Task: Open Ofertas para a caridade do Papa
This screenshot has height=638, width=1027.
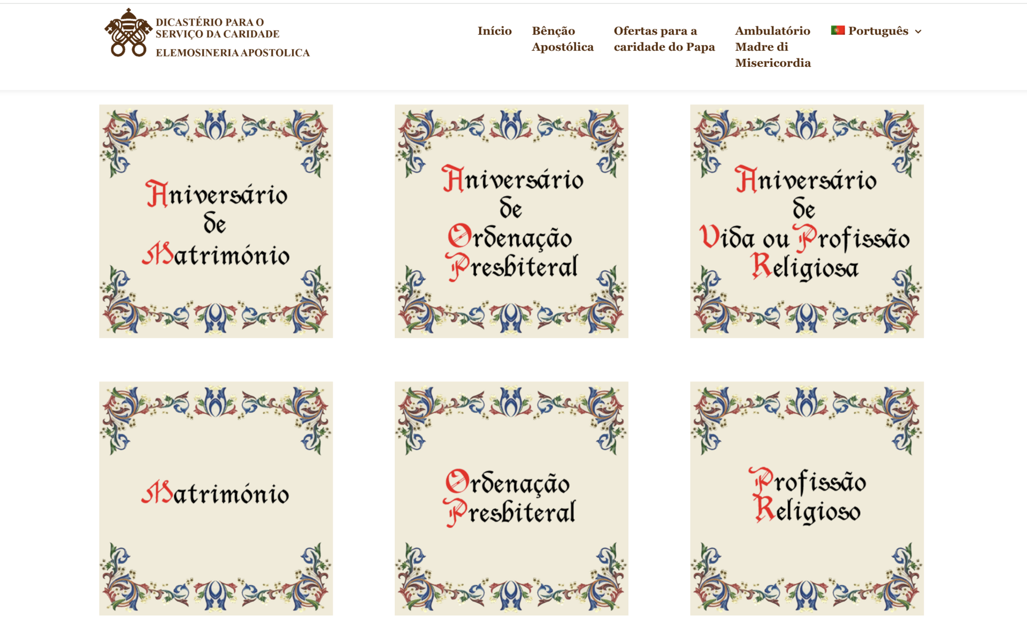Action: pyautogui.click(x=664, y=39)
